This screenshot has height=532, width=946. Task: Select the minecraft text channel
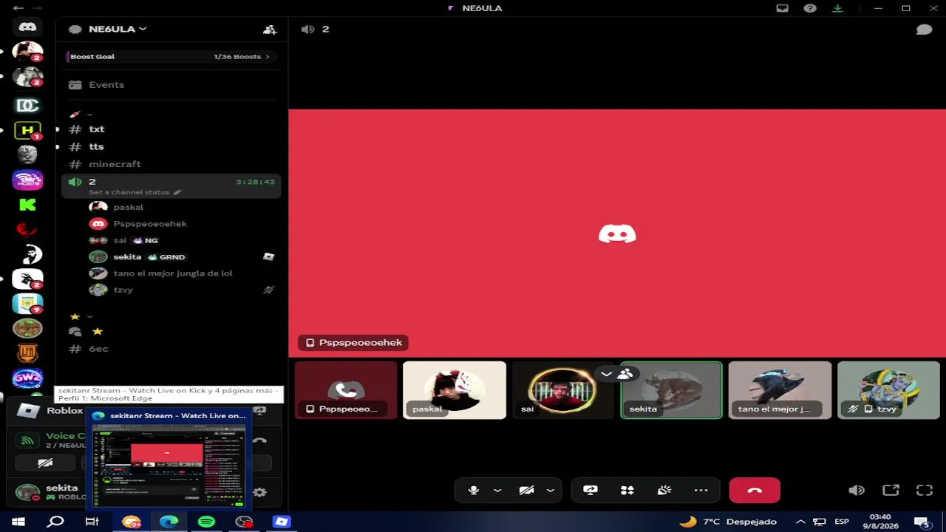click(171, 164)
